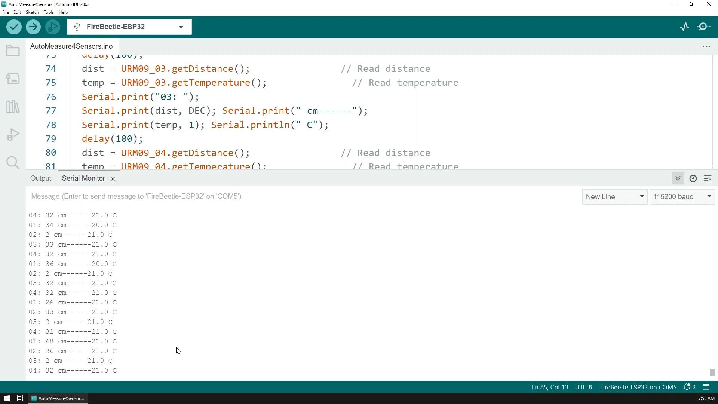Image resolution: width=718 pixels, height=404 pixels.
Task: Open the Edit menu
Action: click(17, 12)
